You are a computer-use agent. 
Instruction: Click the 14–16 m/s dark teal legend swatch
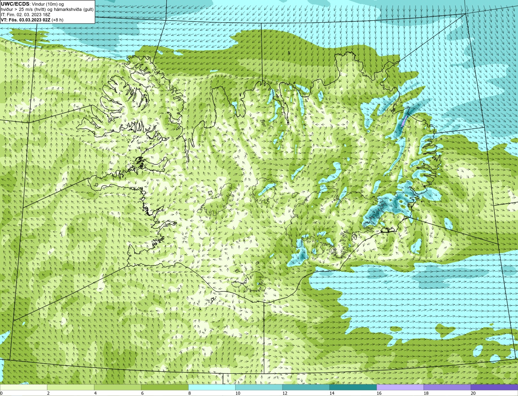(353, 387)
